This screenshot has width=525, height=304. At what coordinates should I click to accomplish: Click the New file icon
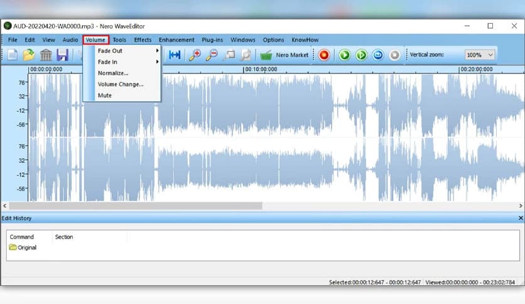tap(13, 55)
